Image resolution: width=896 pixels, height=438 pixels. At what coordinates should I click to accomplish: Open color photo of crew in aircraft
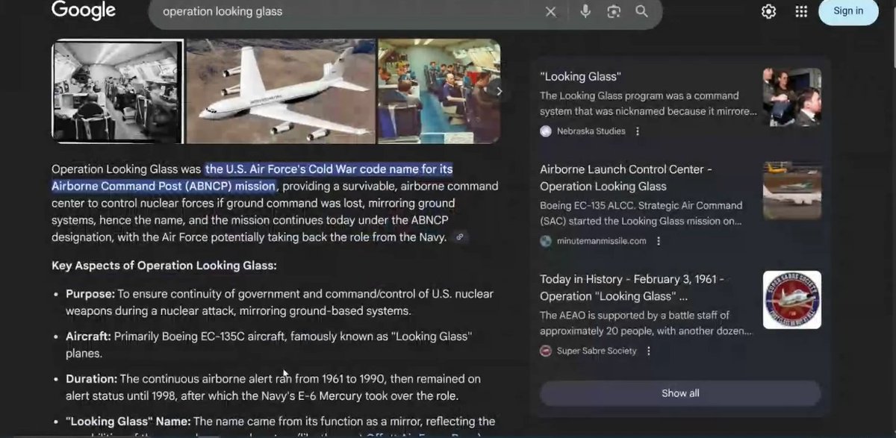click(438, 91)
